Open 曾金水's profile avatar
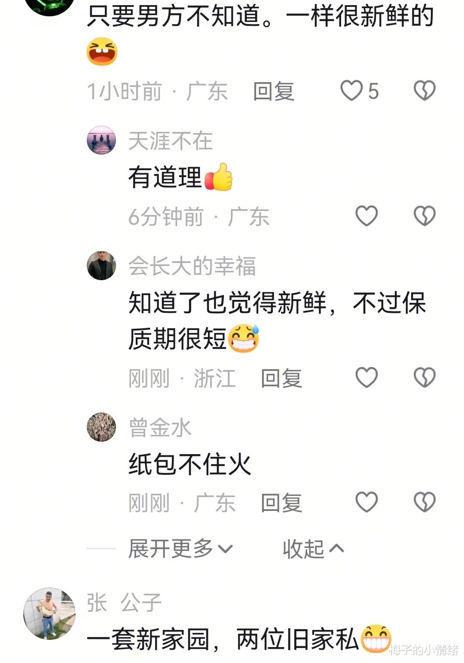The image size is (464, 663). 101,427
